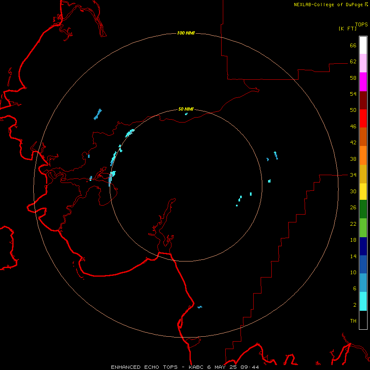Click the magenta 58 kft legend swatch
The image size is (370, 370).
click(363, 82)
